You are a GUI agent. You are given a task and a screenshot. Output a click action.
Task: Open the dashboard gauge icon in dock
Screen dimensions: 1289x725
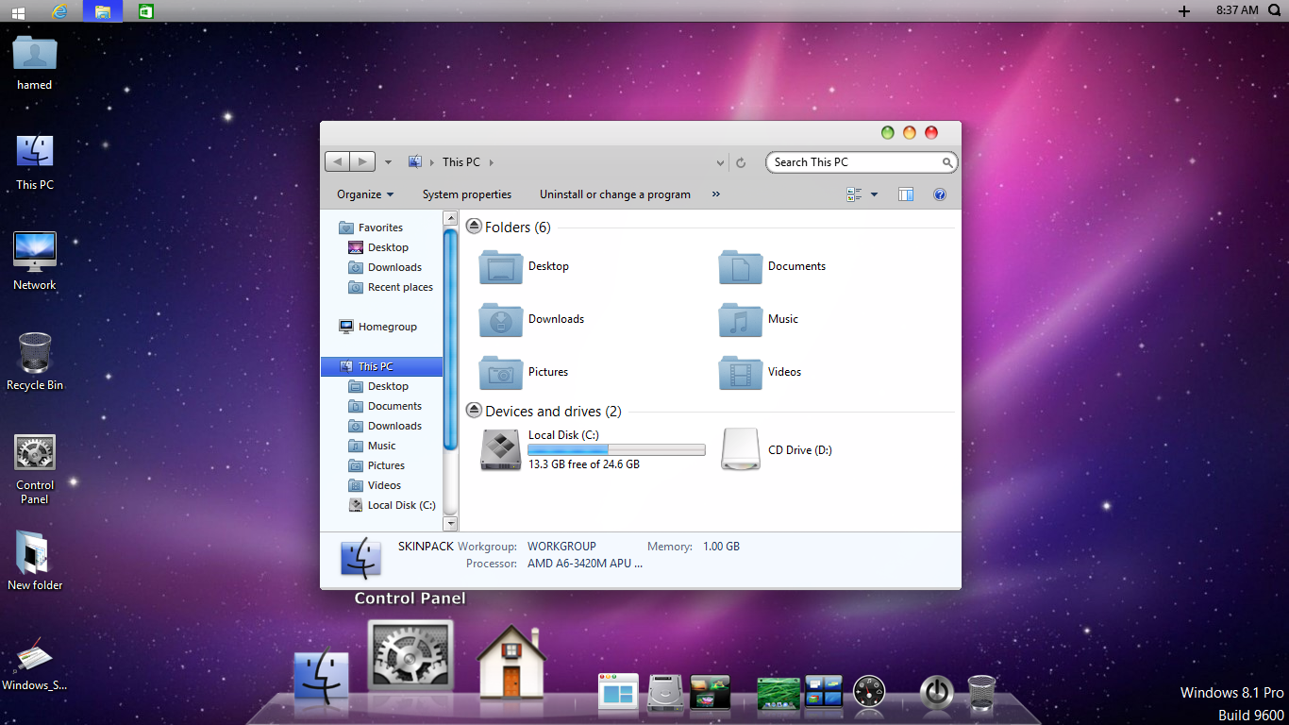coord(869,693)
